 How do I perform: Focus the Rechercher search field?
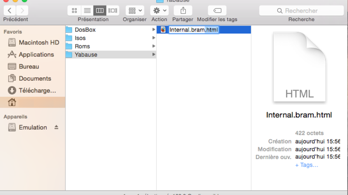click(x=301, y=10)
